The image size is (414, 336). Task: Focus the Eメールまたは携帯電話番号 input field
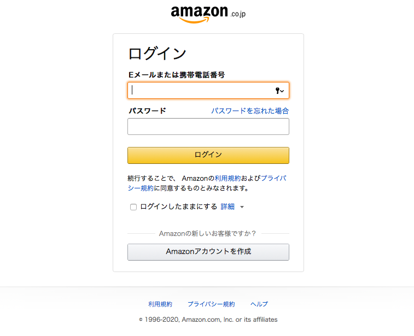pos(208,91)
